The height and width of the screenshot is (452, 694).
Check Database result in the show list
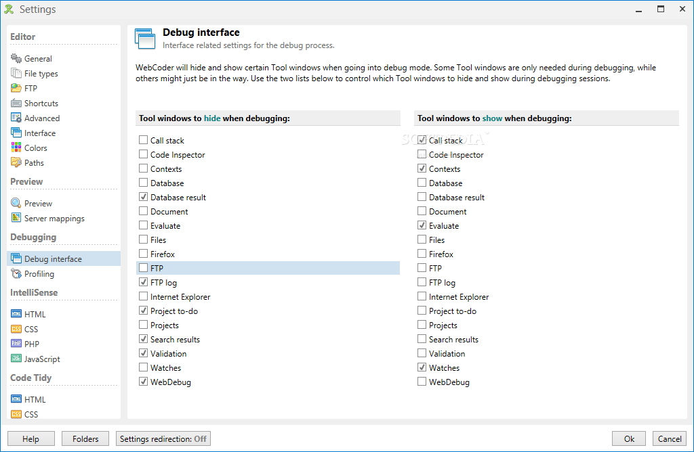[x=422, y=198]
